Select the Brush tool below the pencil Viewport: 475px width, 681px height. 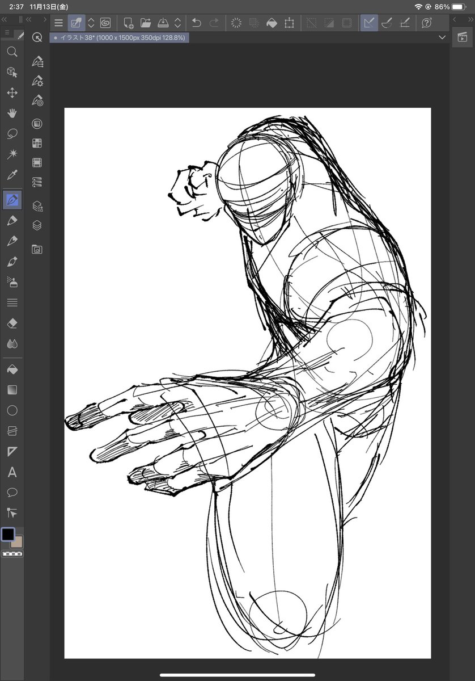point(12,241)
